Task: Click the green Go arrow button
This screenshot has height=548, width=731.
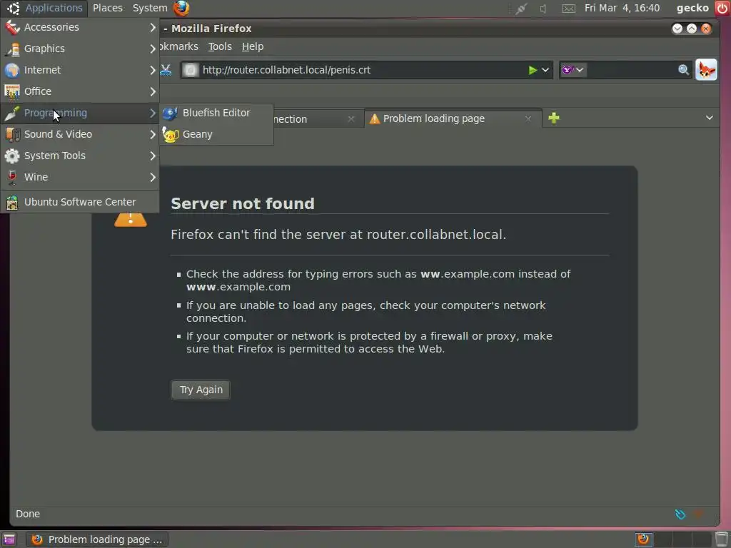Action: (533, 70)
